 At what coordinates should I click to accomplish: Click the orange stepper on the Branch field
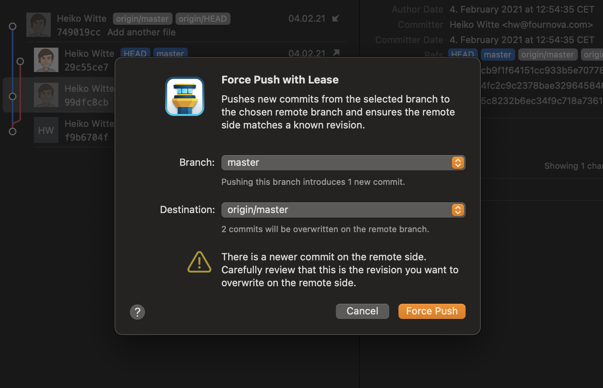point(458,162)
